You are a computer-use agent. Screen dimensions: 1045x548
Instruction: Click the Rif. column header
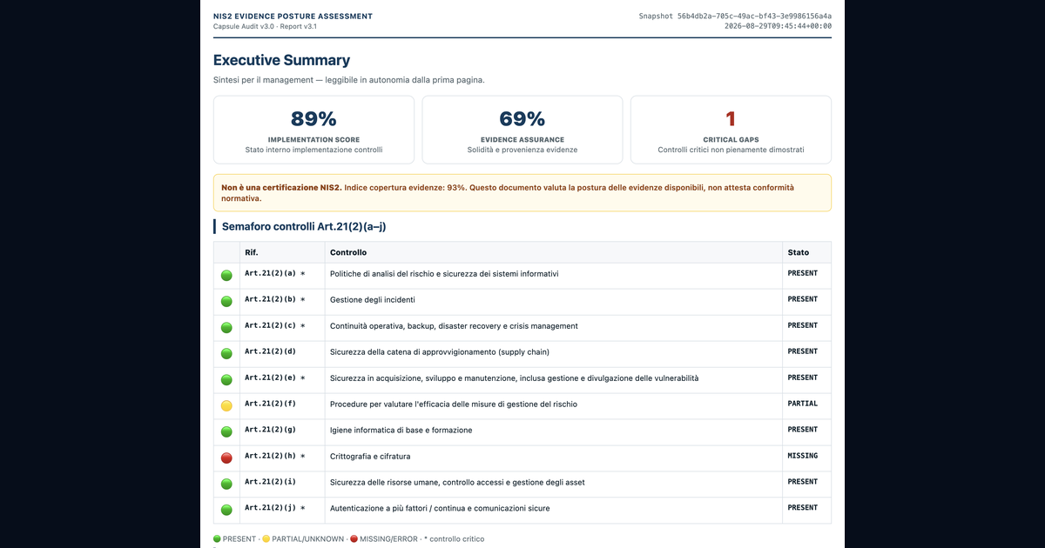point(252,252)
